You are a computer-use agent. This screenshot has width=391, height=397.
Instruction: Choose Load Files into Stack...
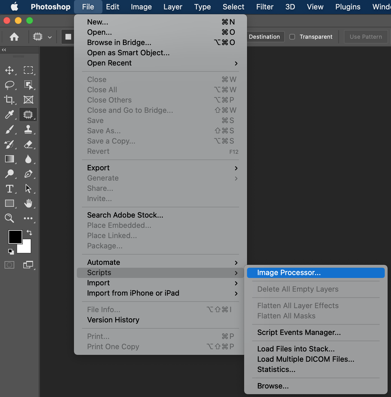pos(316,349)
